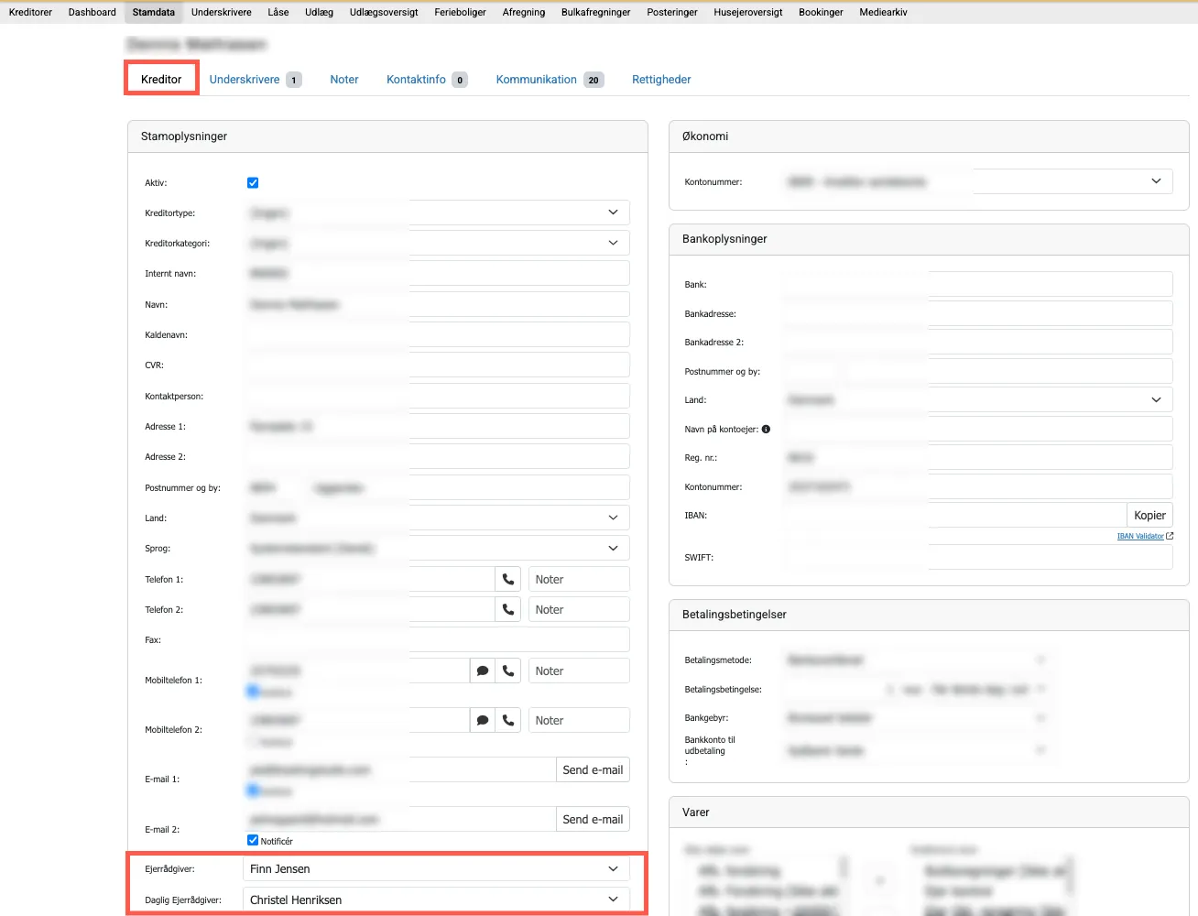Expand the Kreditortype dropdown
The width and height of the screenshot is (1198, 916).
(x=436, y=213)
